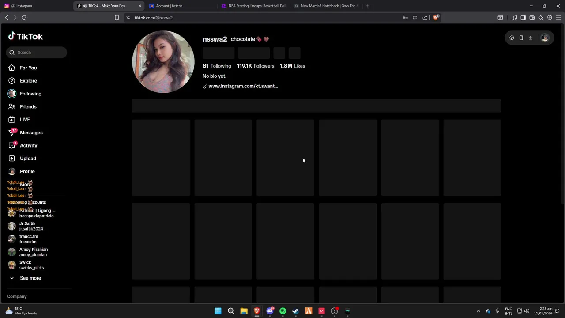
Task: Open Steam from taskbar
Action: pyautogui.click(x=295, y=311)
